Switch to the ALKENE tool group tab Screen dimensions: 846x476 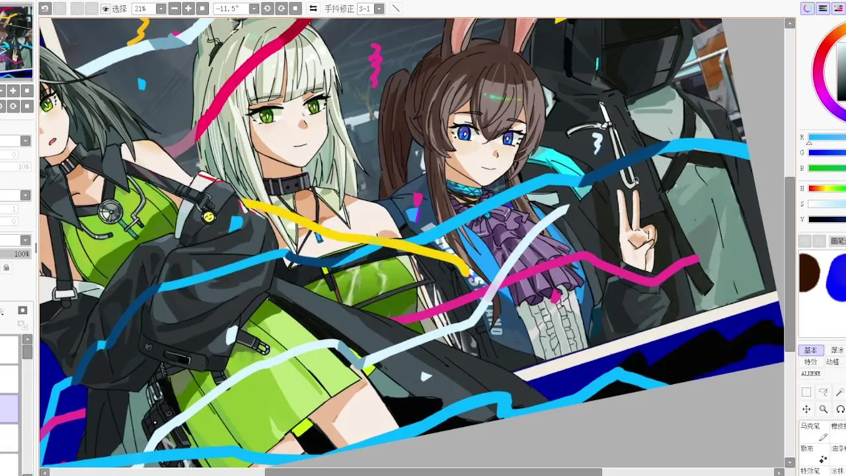pos(811,374)
